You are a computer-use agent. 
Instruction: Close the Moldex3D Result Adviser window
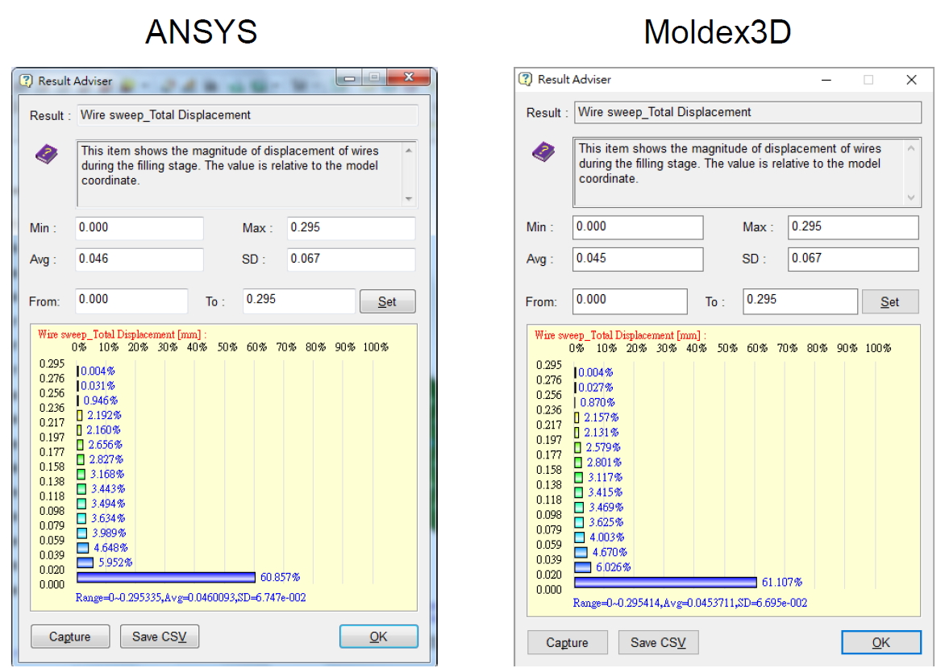tap(911, 80)
